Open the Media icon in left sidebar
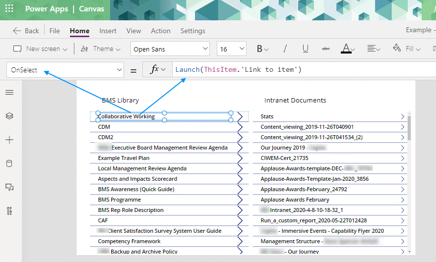 coord(9,187)
